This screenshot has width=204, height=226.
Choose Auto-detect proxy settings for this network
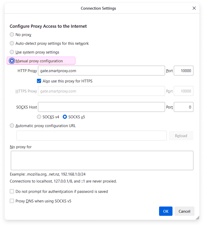(12, 43)
